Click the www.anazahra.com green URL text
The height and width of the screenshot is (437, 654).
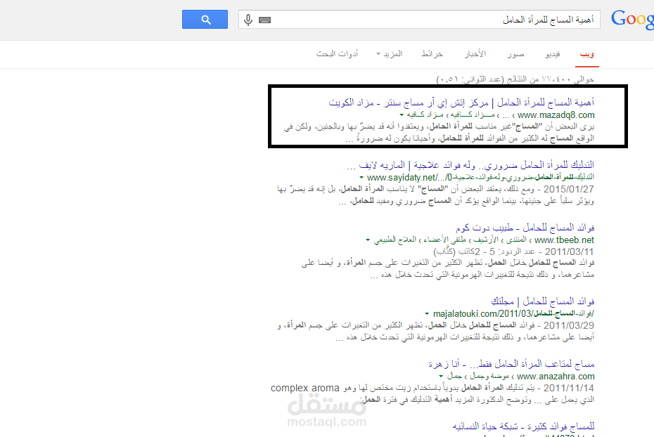click(556, 376)
